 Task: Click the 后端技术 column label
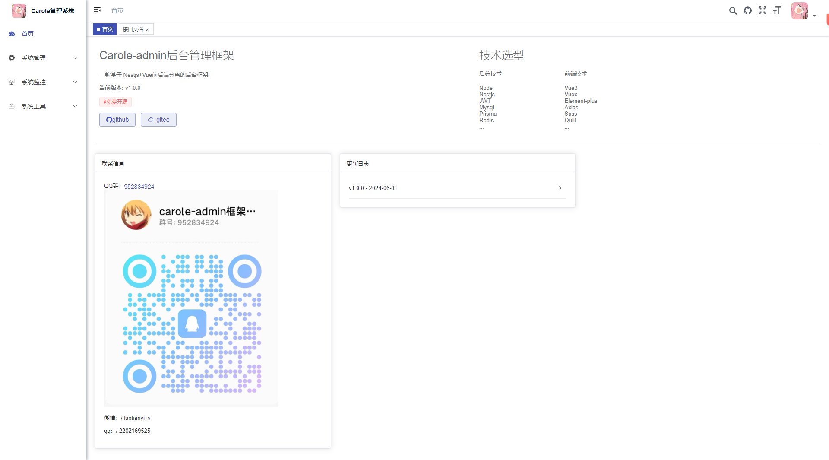click(x=490, y=73)
